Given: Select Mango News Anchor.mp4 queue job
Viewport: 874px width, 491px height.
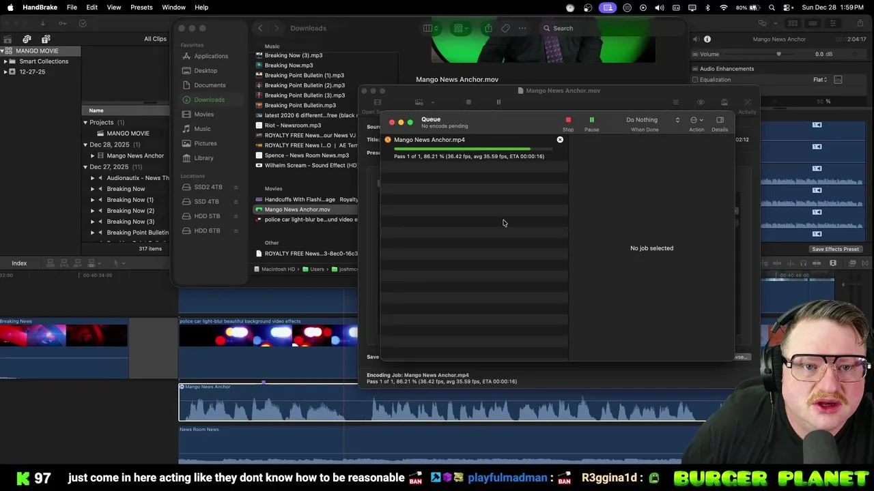Looking at the screenshot, I should click(x=475, y=148).
